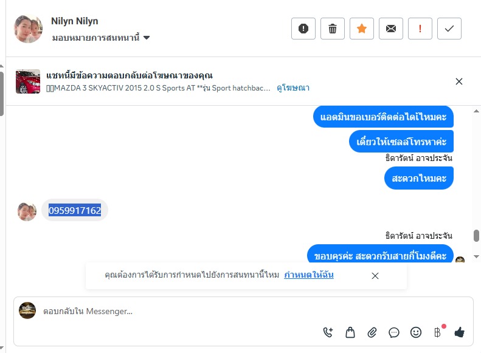The image size is (481, 353).
Task: Mark conversation as spam with octagon icon
Action: coord(303,29)
